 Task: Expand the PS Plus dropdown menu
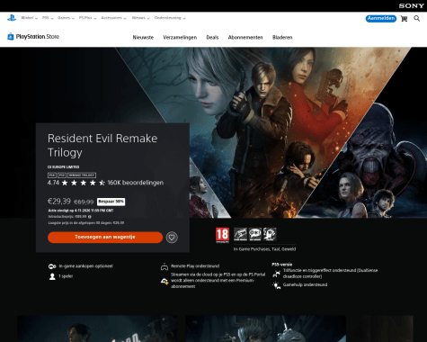[x=87, y=18]
